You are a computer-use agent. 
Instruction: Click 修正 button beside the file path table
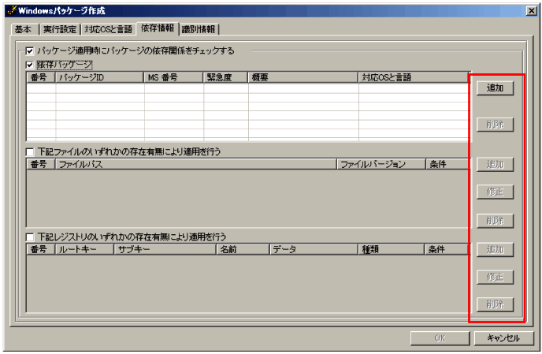click(495, 192)
